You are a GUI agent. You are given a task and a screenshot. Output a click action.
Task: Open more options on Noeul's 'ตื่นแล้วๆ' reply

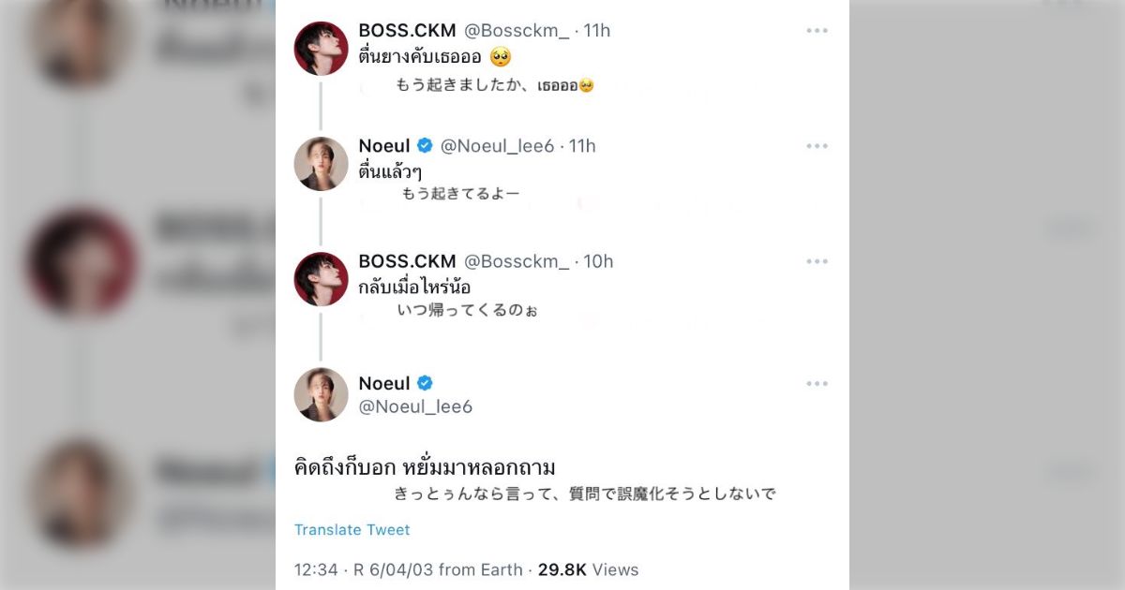[817, 146]
